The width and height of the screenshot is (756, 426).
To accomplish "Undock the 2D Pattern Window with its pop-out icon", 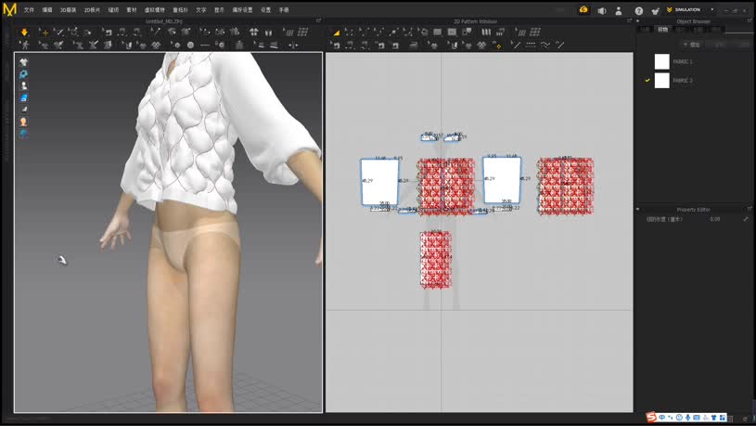I will (x=629, y=20).
